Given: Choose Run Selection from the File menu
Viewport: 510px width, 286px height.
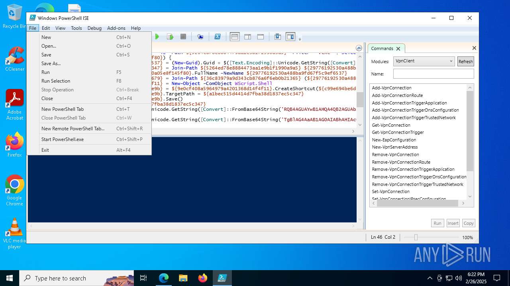Looking at the screenshot, I should [x=89, y=81].
